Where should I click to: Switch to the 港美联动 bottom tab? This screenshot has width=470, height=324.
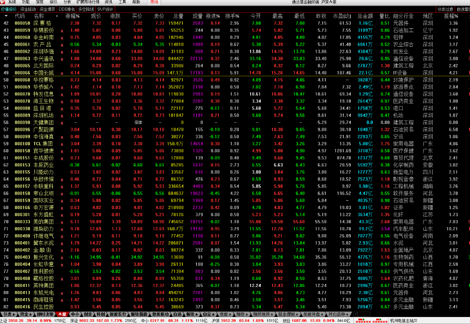click(160, 314)
